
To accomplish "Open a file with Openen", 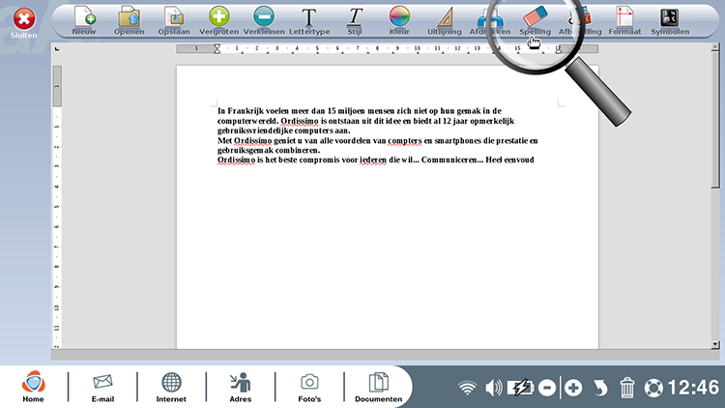I will point(129,20).
